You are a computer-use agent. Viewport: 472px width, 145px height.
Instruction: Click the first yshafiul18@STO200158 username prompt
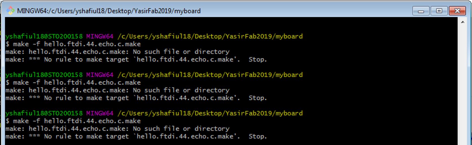[x=44, y=36]
